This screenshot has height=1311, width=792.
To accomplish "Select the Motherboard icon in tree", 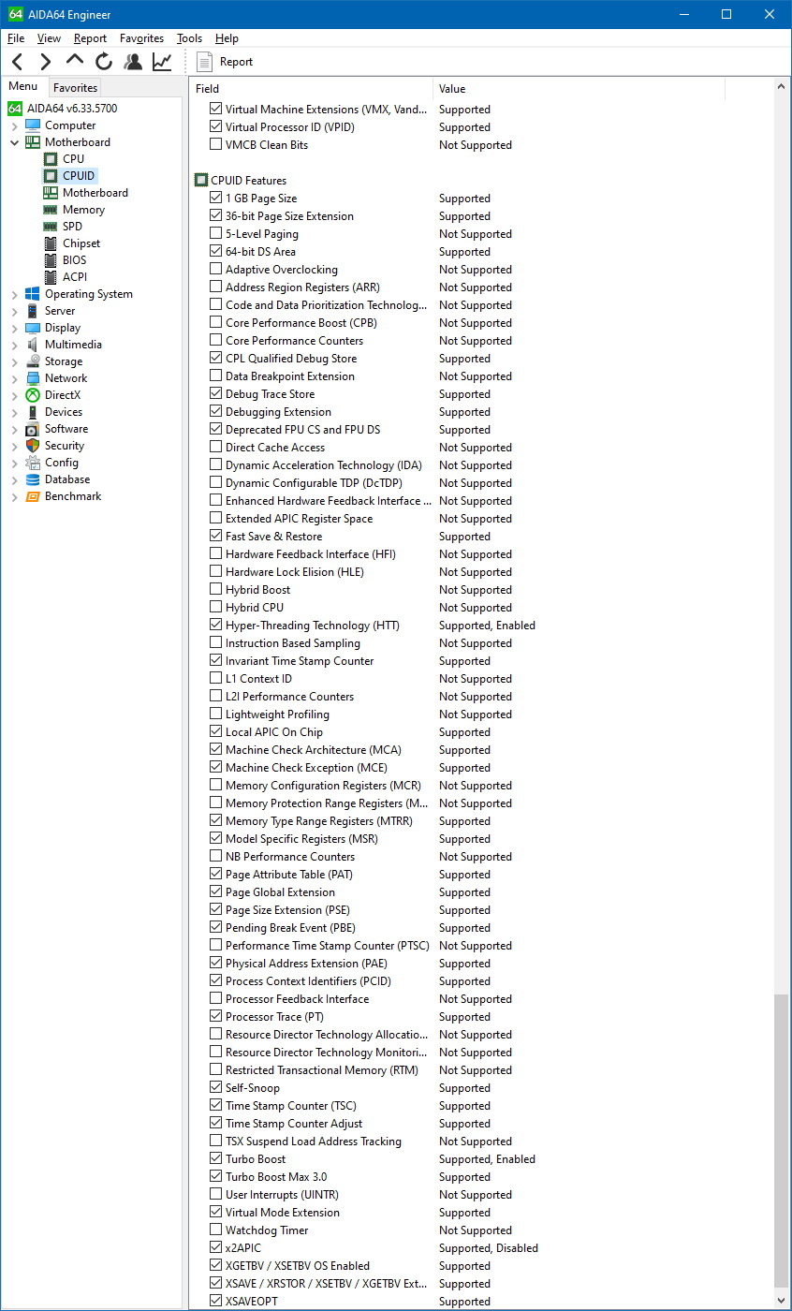I will click(x=33, y=142).
